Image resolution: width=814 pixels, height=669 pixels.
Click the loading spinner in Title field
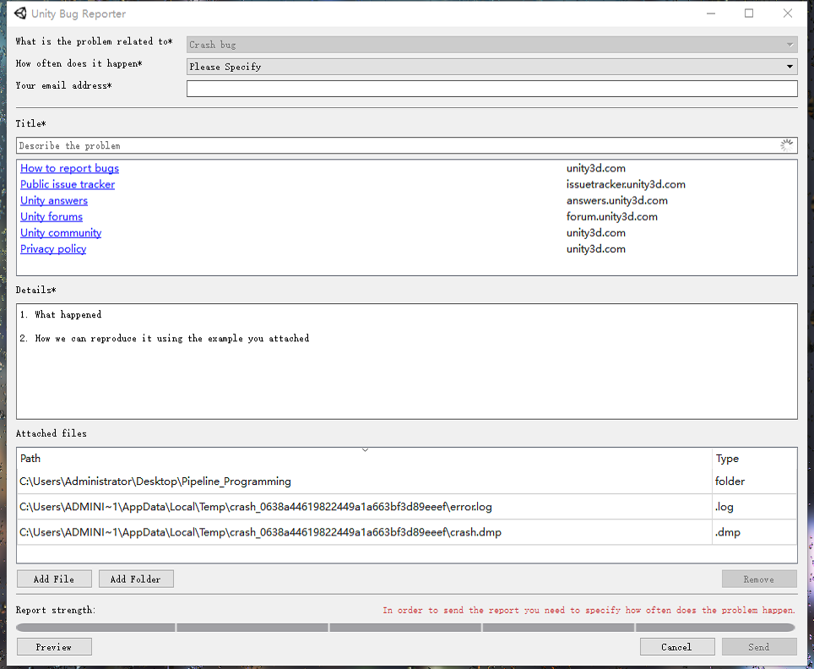point(786,145)
